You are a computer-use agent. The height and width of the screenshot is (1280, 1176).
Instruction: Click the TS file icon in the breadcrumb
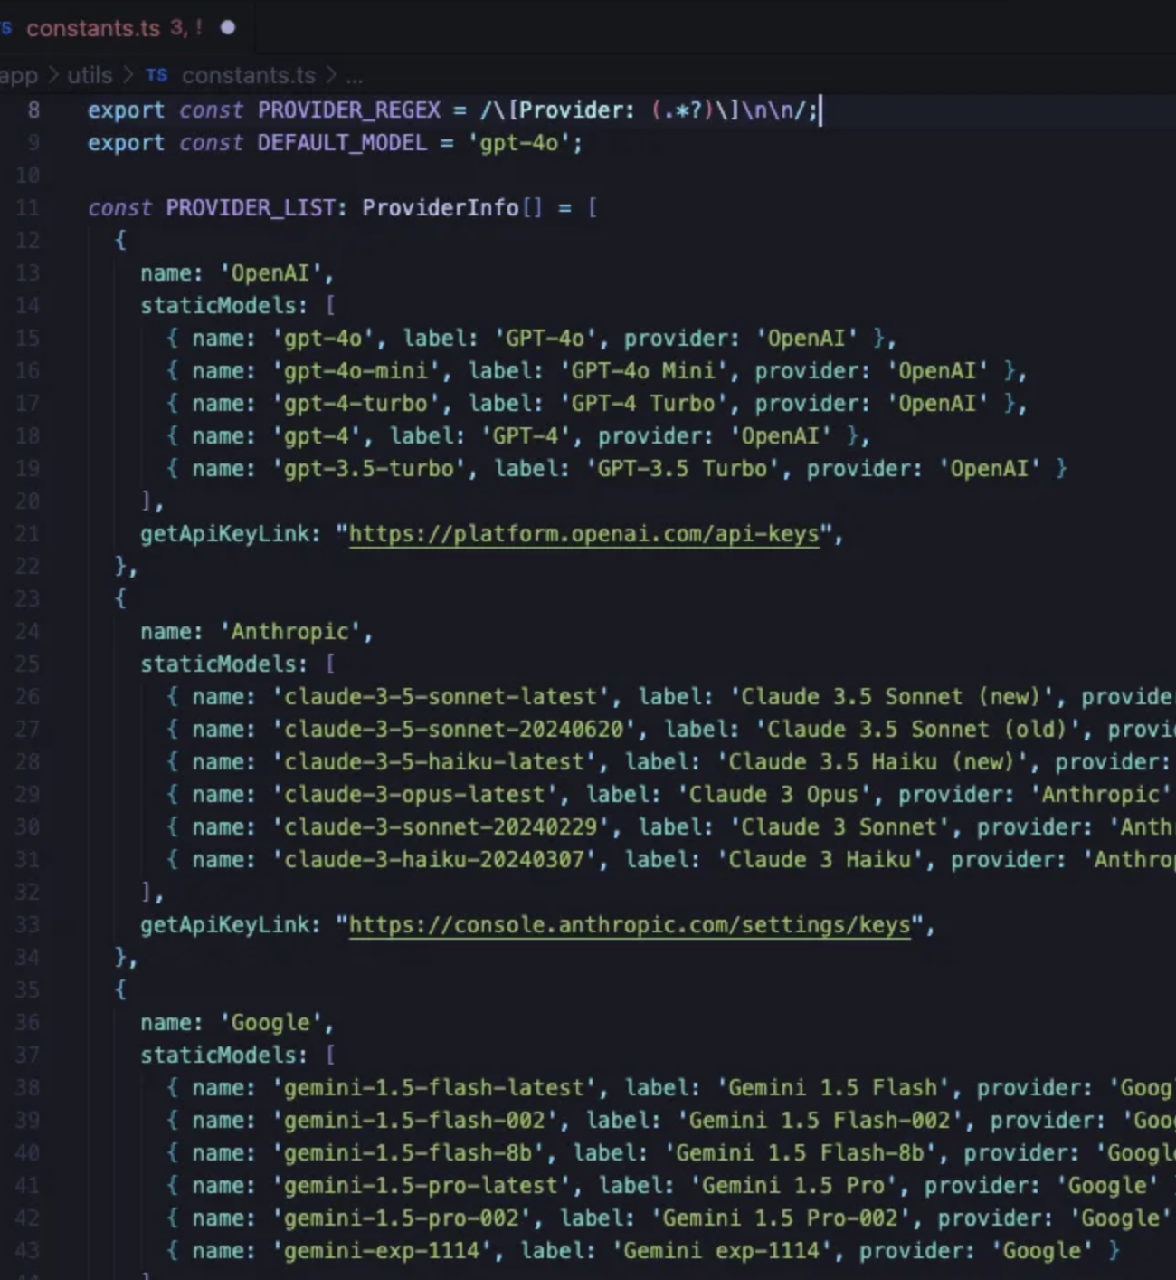[x=156, y=75]
